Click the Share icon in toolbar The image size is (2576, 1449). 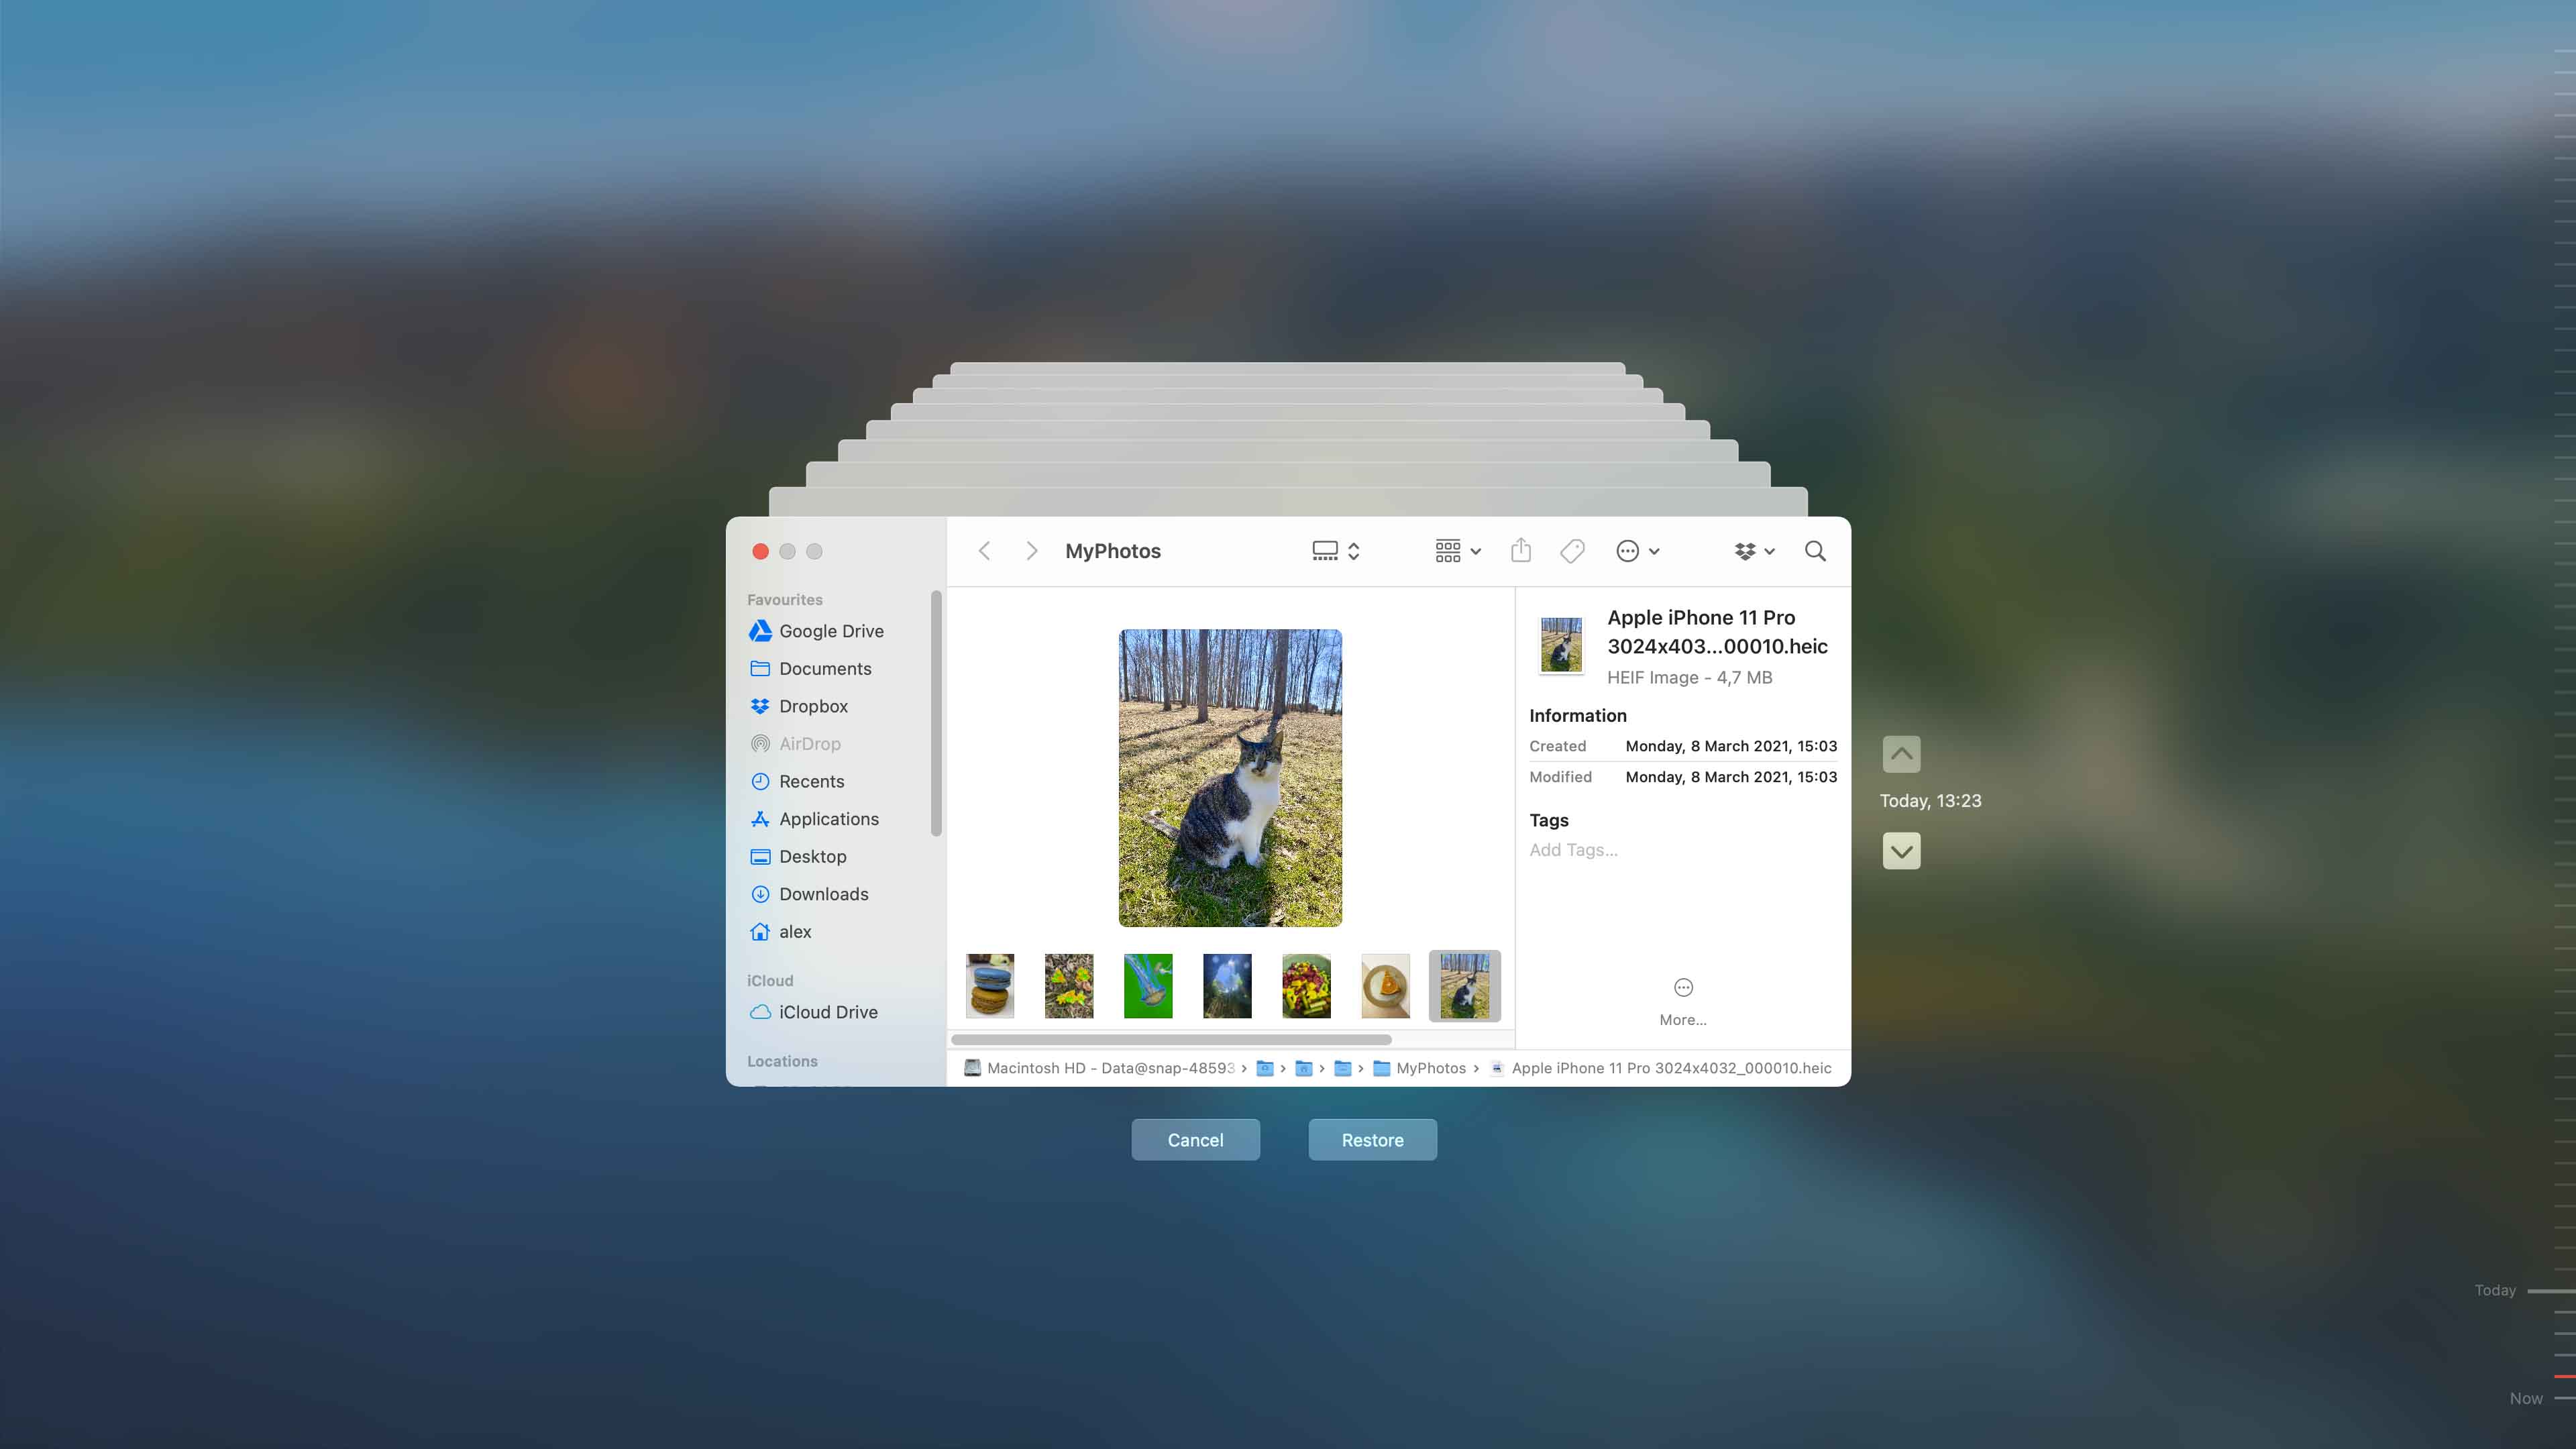pos(1518,550)
